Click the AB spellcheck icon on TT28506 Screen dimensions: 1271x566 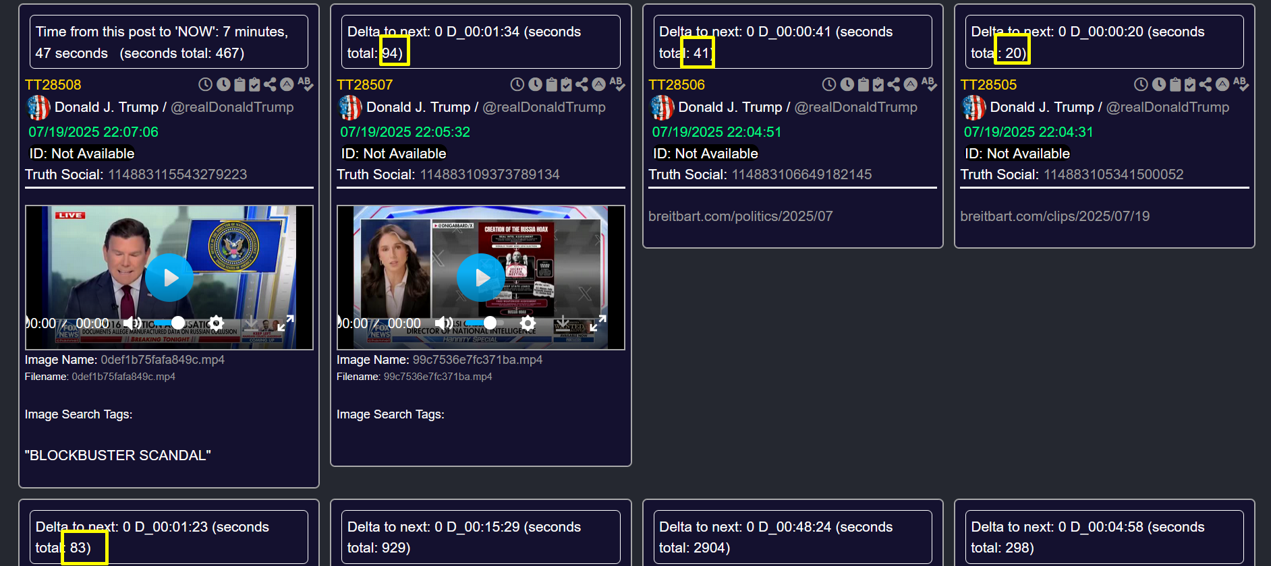(929, 84)
